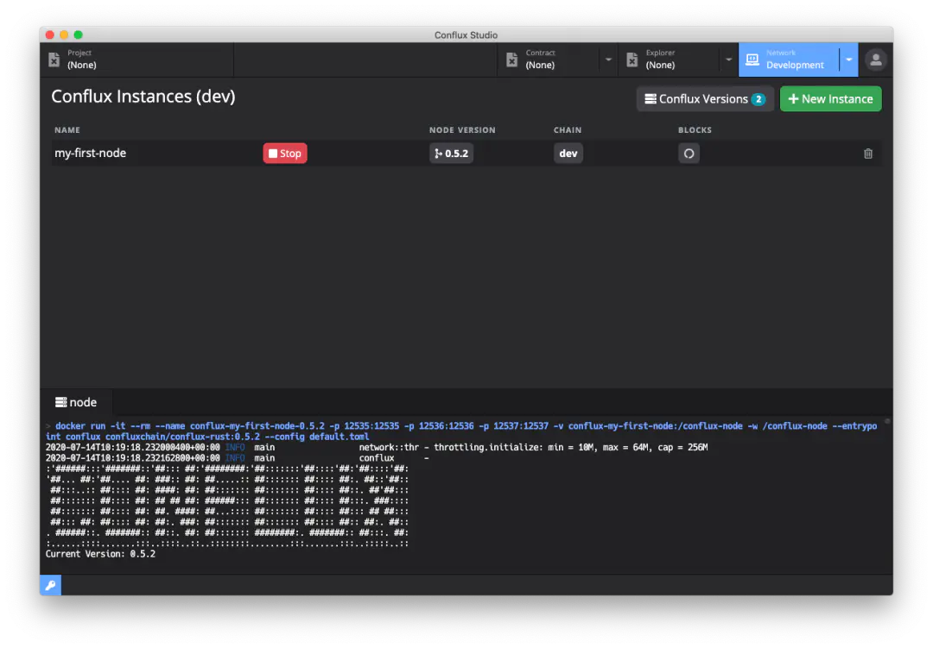The image size is (933, 648).
Task: Open the Project (None) selector
Action: point(136,60)
